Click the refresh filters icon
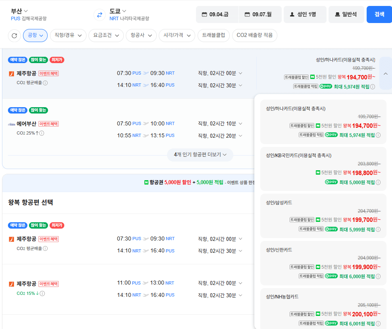The height and width of the screenshot is (329, 392). [14, 35]
